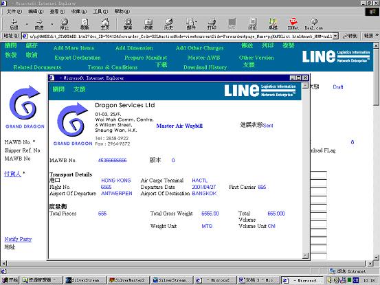Open Prepare Manifest link
Screen dimensions: 380x285
coord(146,58)
